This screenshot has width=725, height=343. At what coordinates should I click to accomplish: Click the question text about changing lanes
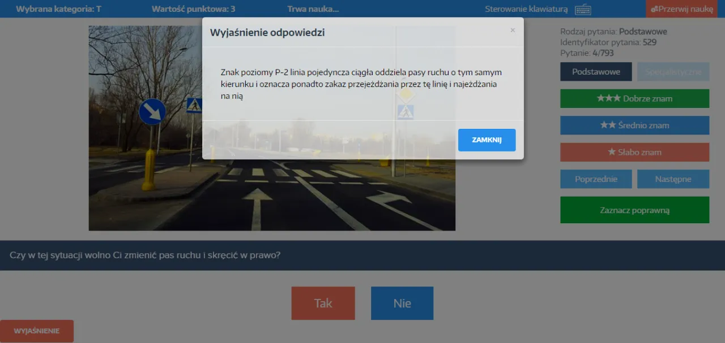(x=145, y=255)
